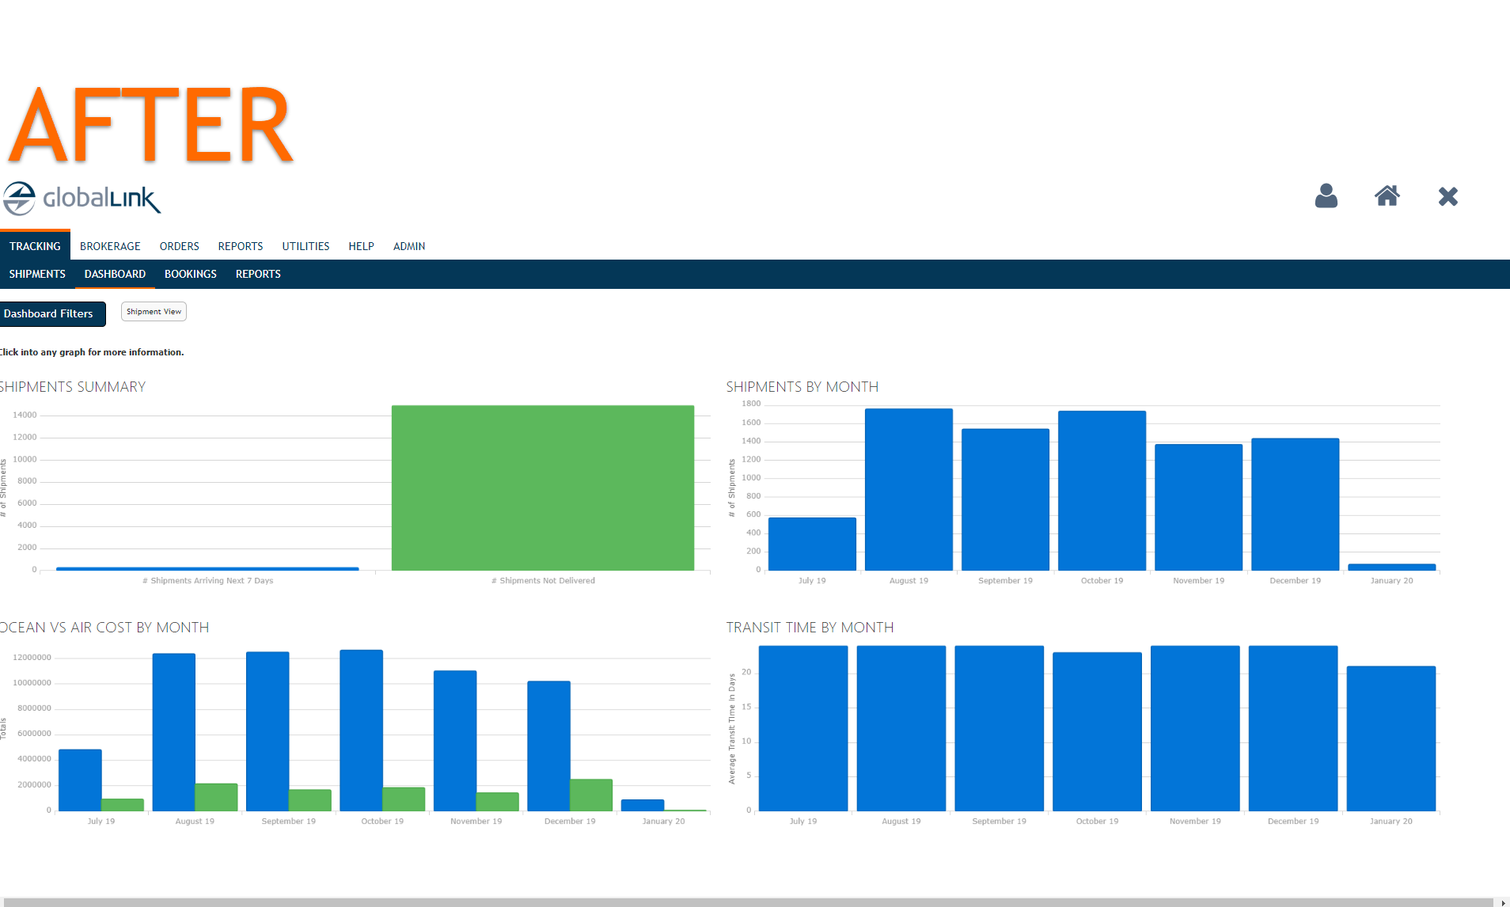
Task: Click the GlobalLink logo
Action: tap(82, 199)
